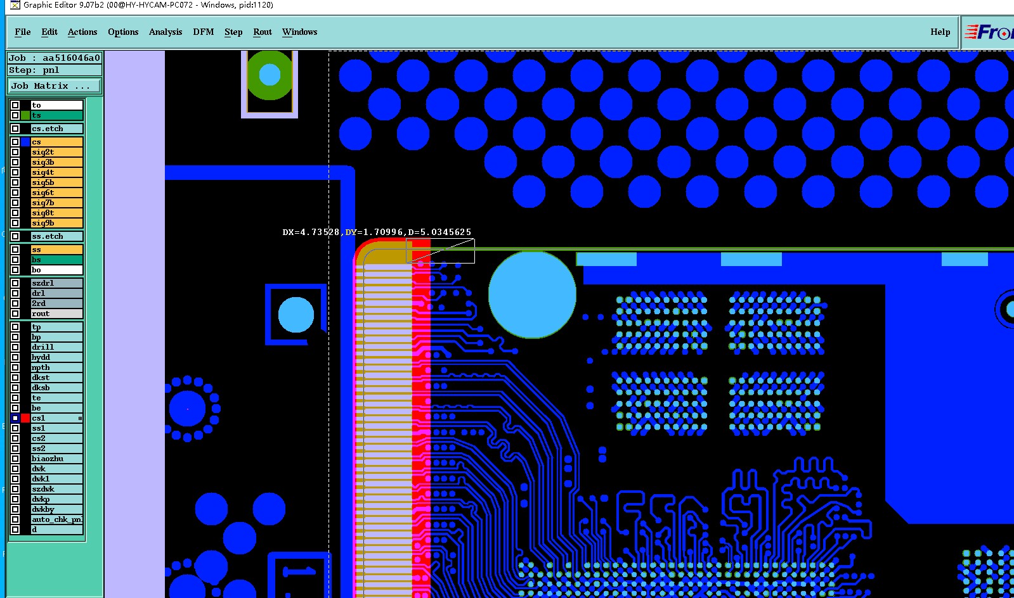Select the dwk layer name
Image resolution: width=1014 pixels, height=598 pixels.
click(x=57, y=469)
